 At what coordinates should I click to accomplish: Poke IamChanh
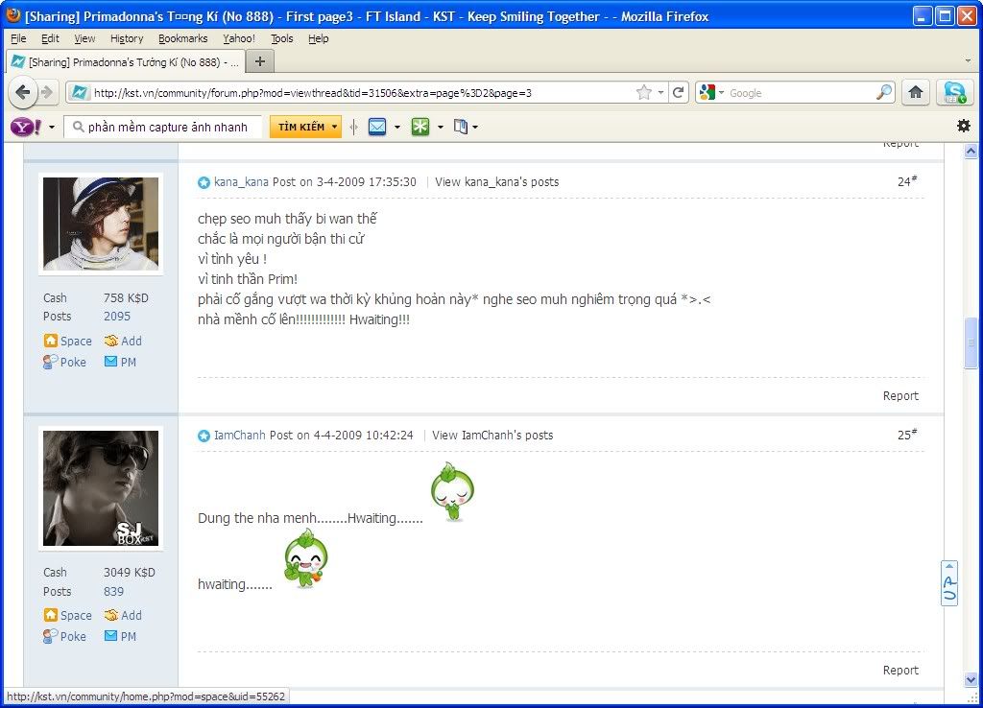click(64, 636)
